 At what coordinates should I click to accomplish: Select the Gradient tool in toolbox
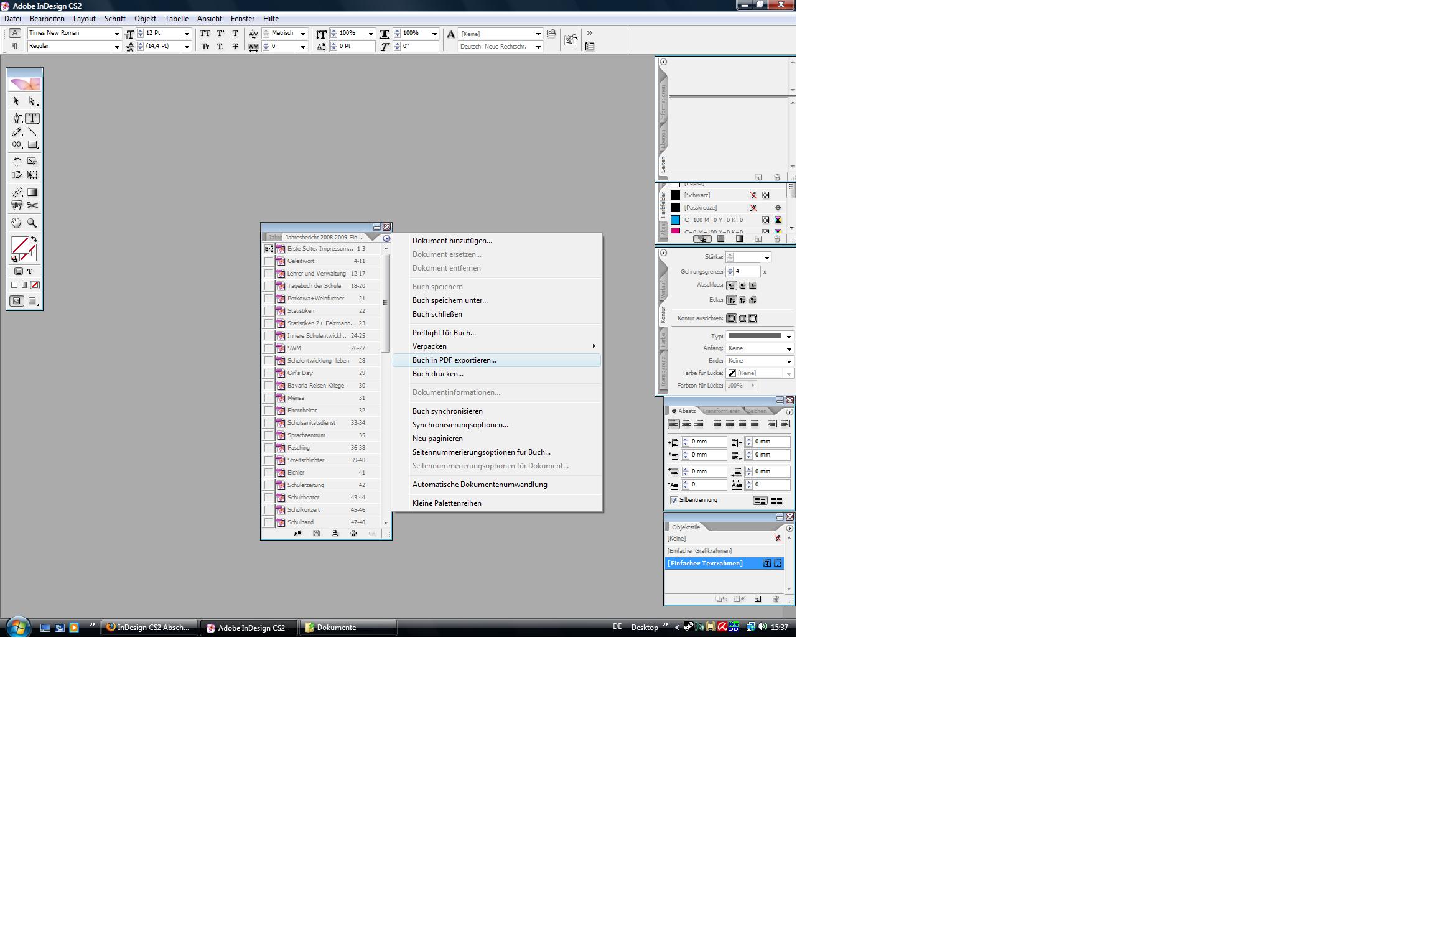pos(32,192)
